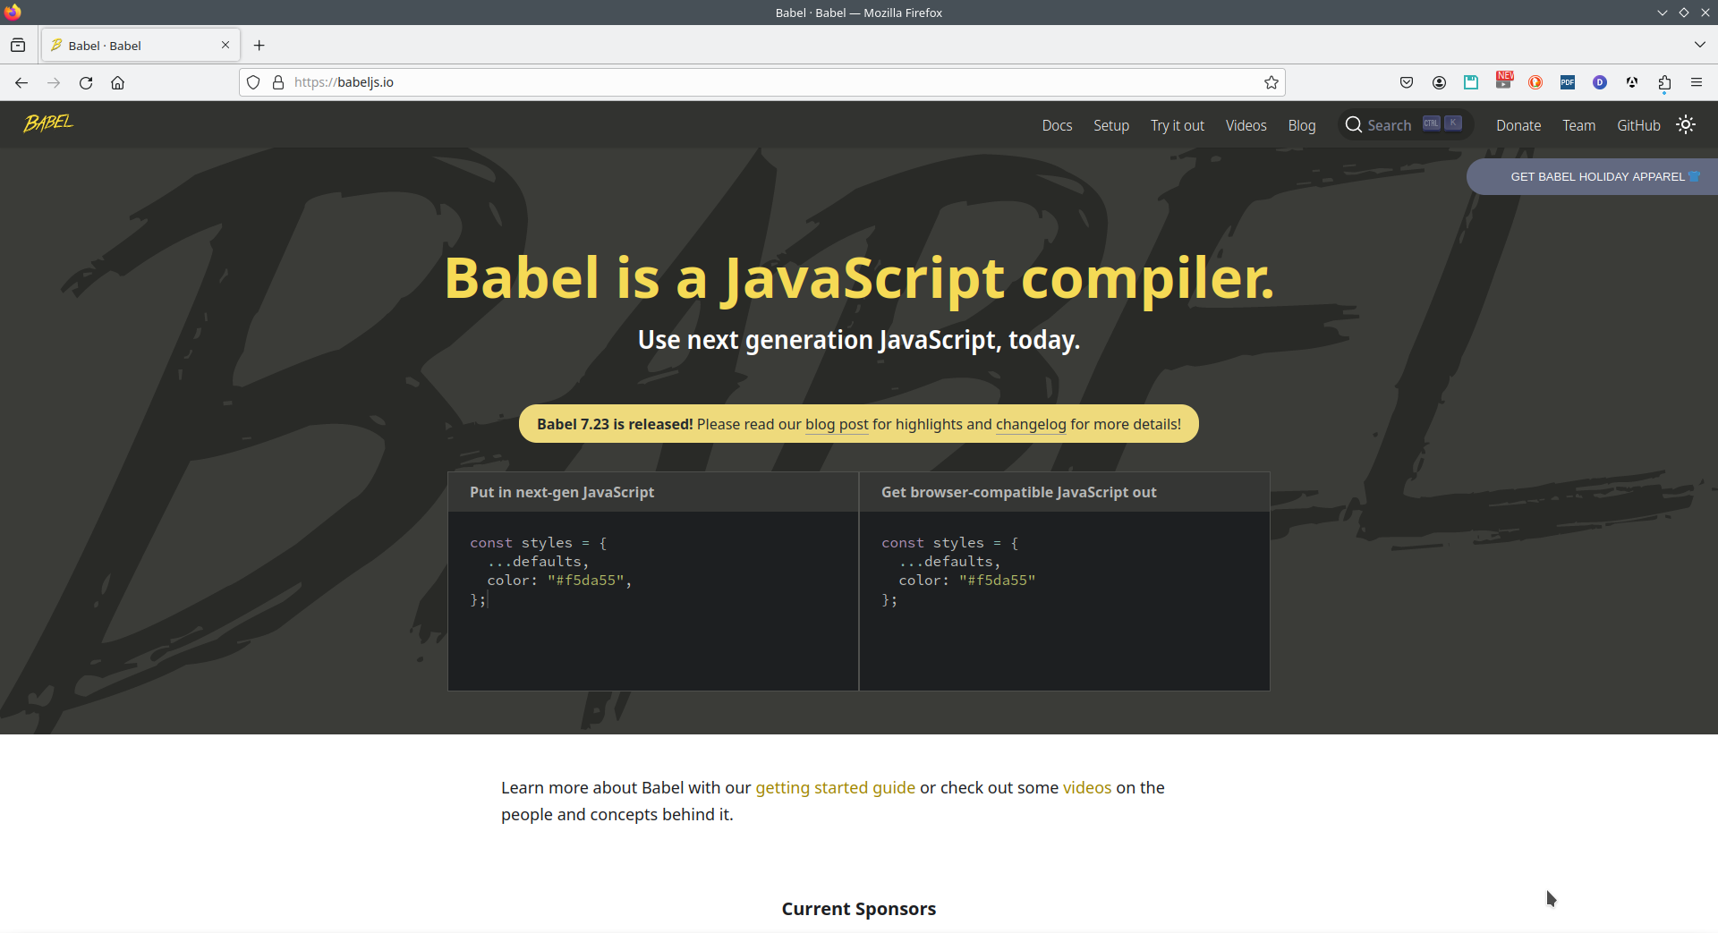Viewport: 1718px width, 933px height.
Task: Focus the site Search box
Action: click(1406, 125)
